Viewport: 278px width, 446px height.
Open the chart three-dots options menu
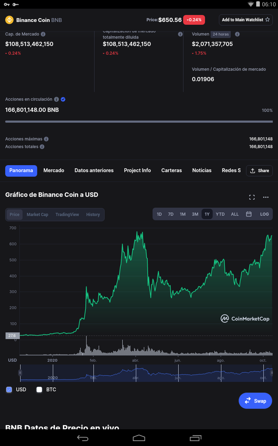pos(266,197)
